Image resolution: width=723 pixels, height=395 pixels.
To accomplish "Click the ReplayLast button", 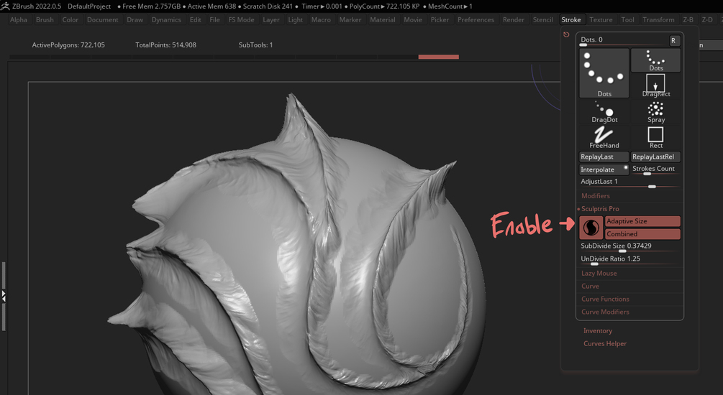I will coord(604,157).
